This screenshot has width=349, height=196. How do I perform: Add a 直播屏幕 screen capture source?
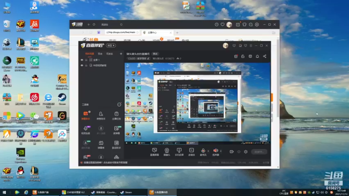(x=154, y=152)
